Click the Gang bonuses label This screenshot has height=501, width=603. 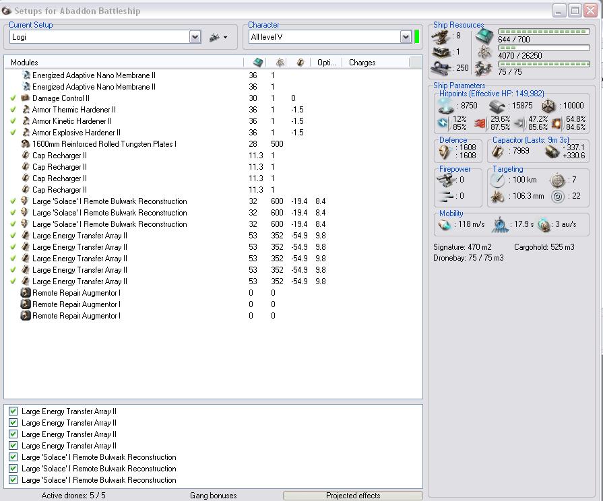[x=214, y=495]
